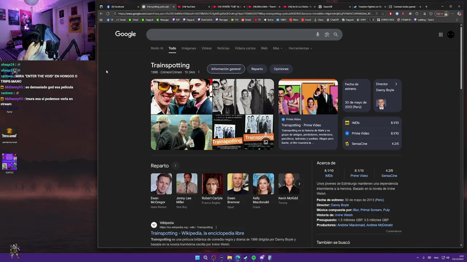This screenshot has height=262, width=467.
Task: Open File Explorer from taskbar
Action: click(x=229, y=258)
